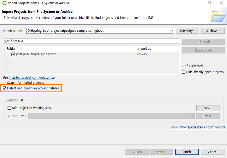Click the Archive... button

[x=213, y=31]
